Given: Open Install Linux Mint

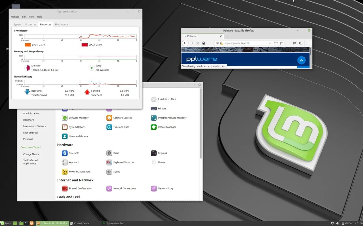Looking at the screenshot, I should coord(163,99).
